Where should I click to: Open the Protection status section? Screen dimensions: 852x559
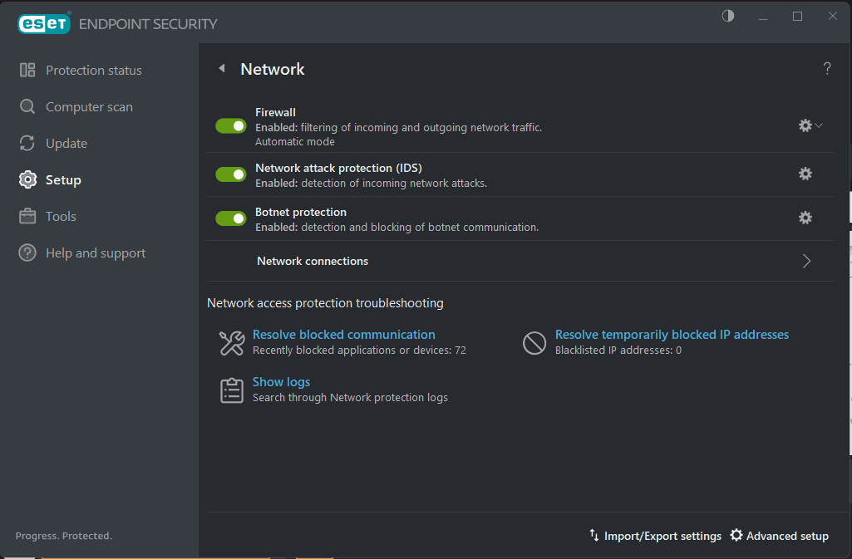tap(93, 70)
